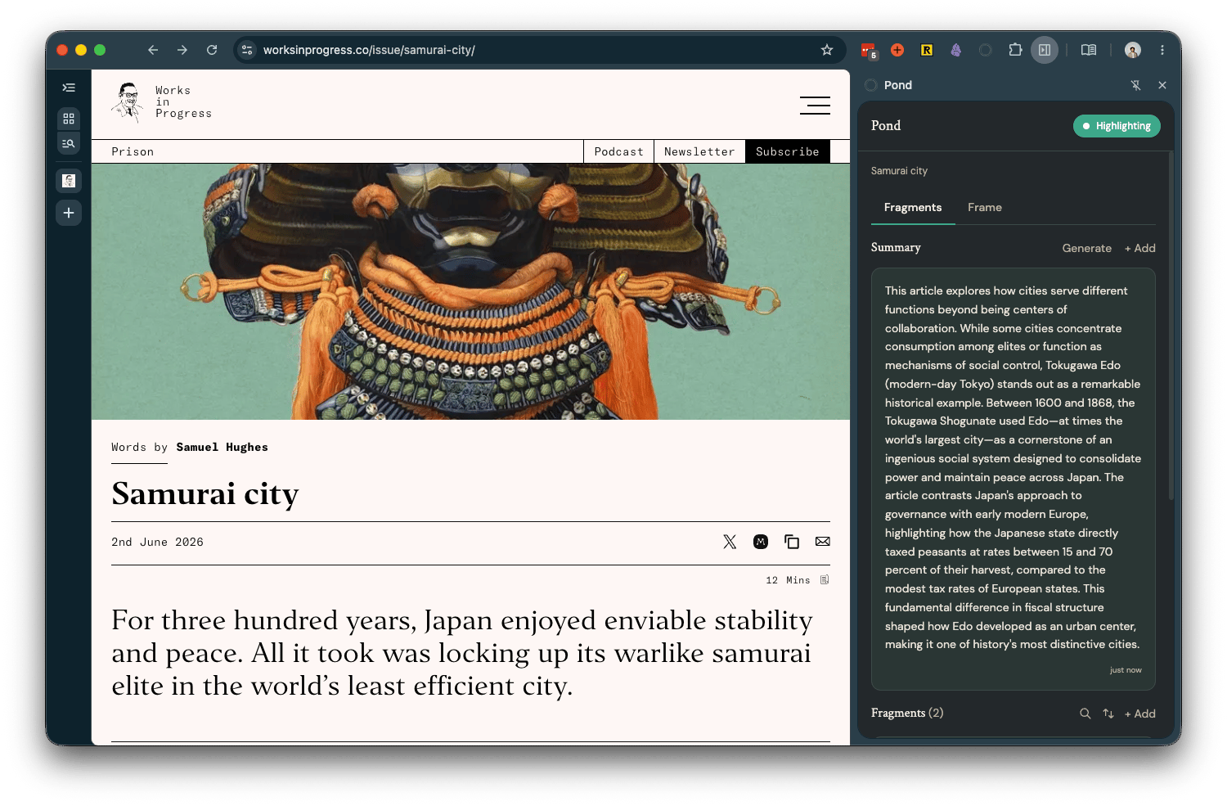Open the tab search icon

point(69,144)
